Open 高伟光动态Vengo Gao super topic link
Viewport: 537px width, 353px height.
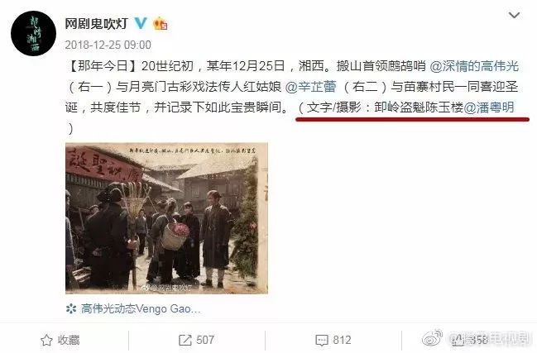pyautogui.click(x=141, y=308)
